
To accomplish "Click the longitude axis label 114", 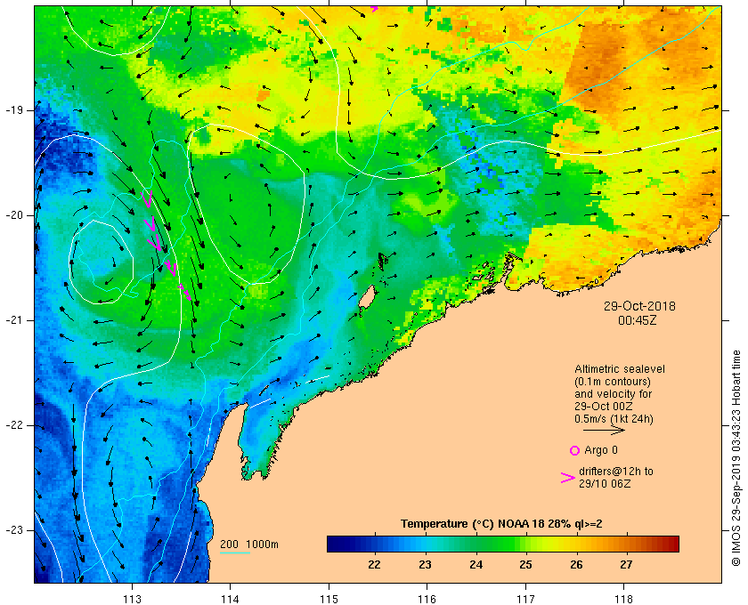I will [231, 599].
